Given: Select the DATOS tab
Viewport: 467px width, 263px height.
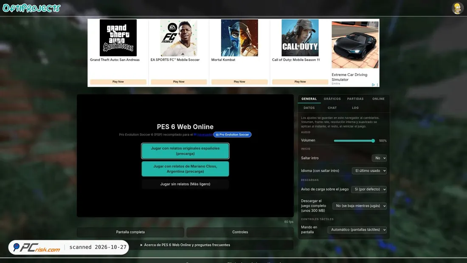Looking at the screenshot, I should [309, 108].
